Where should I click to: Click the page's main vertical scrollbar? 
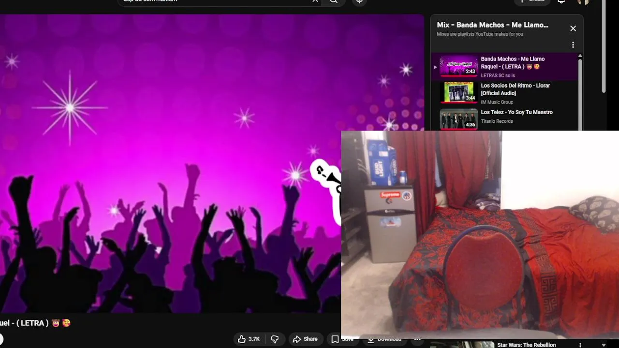[x=604, y=47]
